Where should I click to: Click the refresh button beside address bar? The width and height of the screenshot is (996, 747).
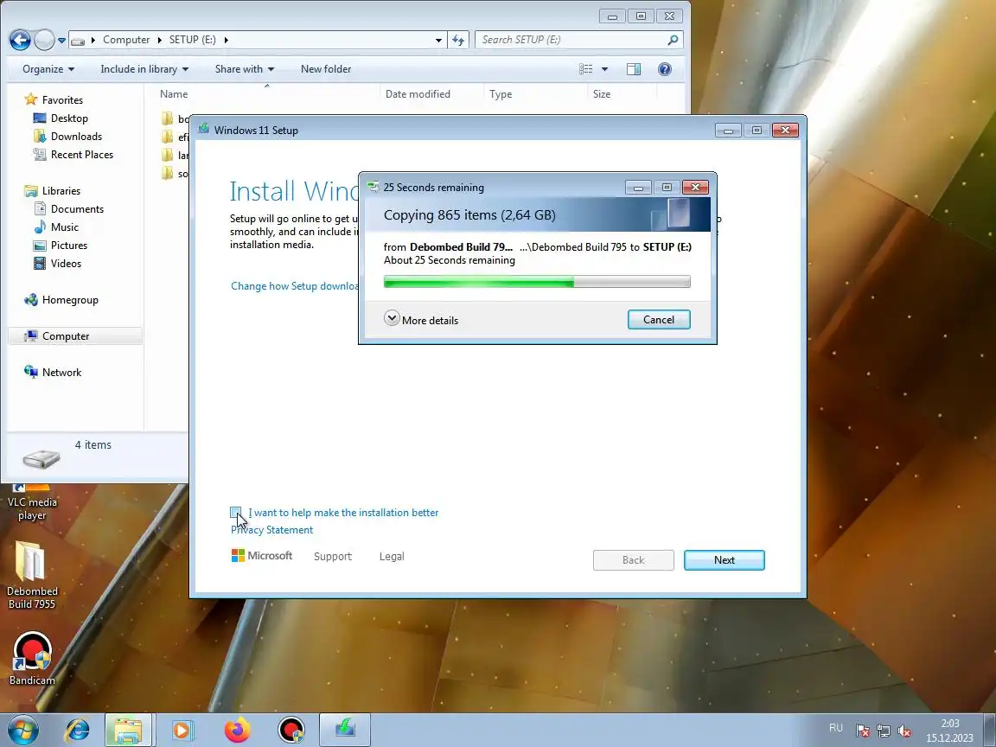[458, 40]
